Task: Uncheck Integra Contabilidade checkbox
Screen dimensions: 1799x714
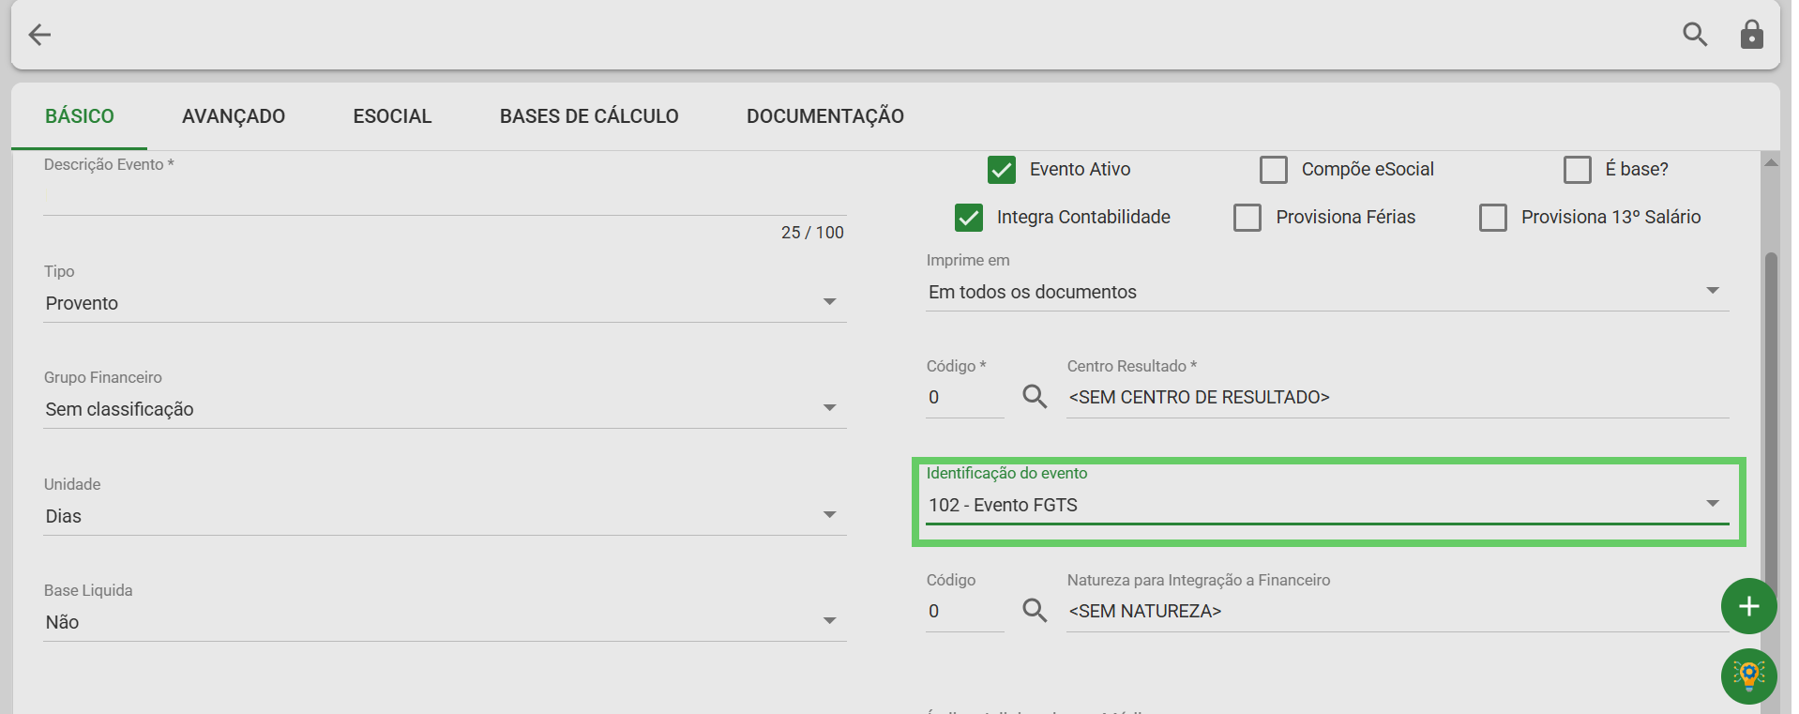Action: pos(969,218)
